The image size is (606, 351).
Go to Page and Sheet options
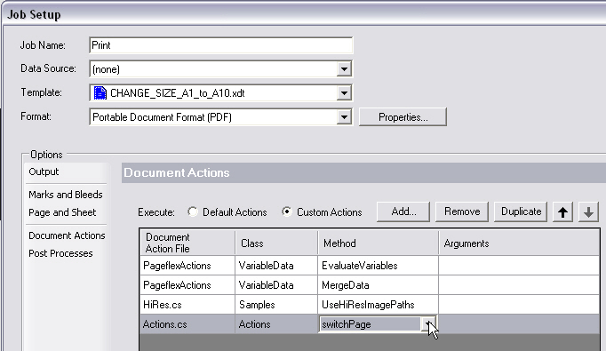pyautogui.click(x=62, y=212)
